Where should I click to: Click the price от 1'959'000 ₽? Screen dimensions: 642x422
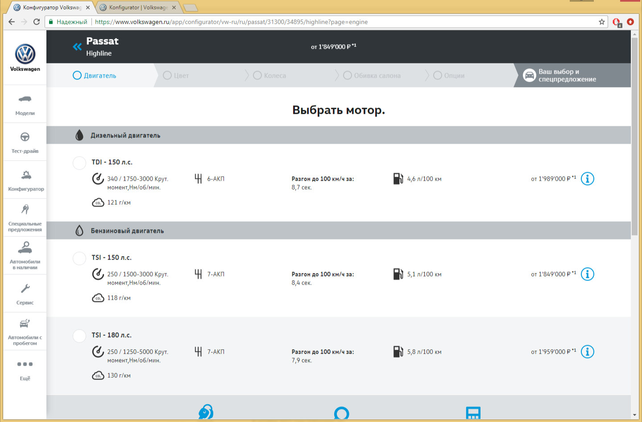click(x=553, y=352)
